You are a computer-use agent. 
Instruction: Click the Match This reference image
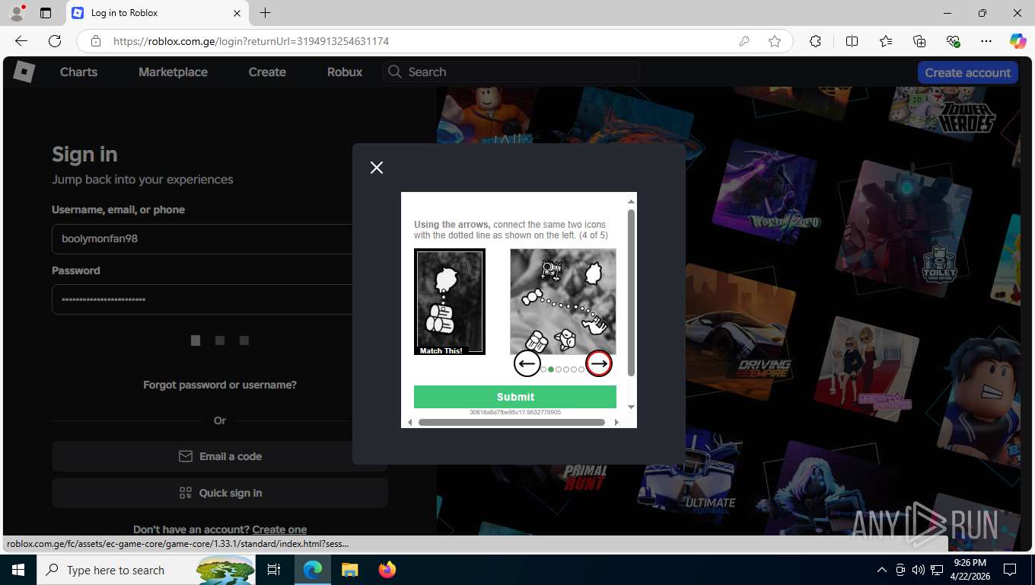[x=450, y=302]
